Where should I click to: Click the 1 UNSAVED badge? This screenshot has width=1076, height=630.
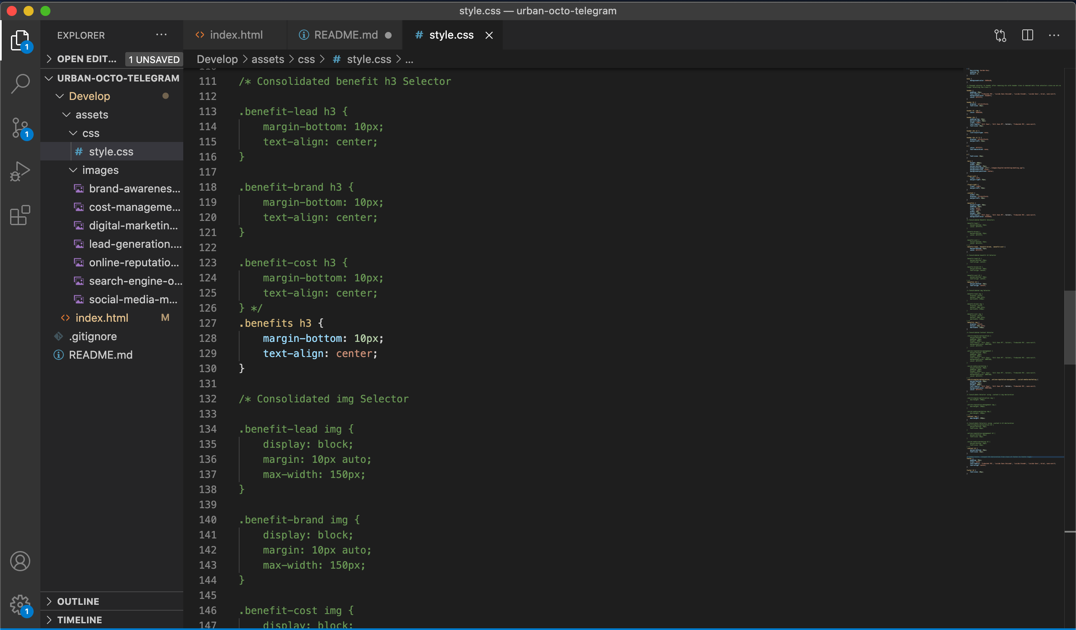pos(154,59)
